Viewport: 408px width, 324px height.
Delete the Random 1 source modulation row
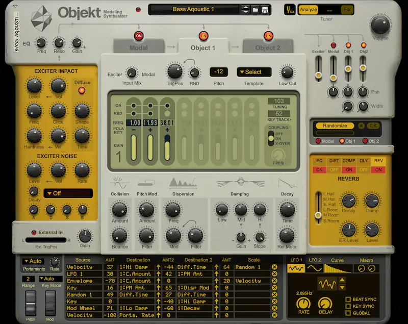click(x=274, y=294)
